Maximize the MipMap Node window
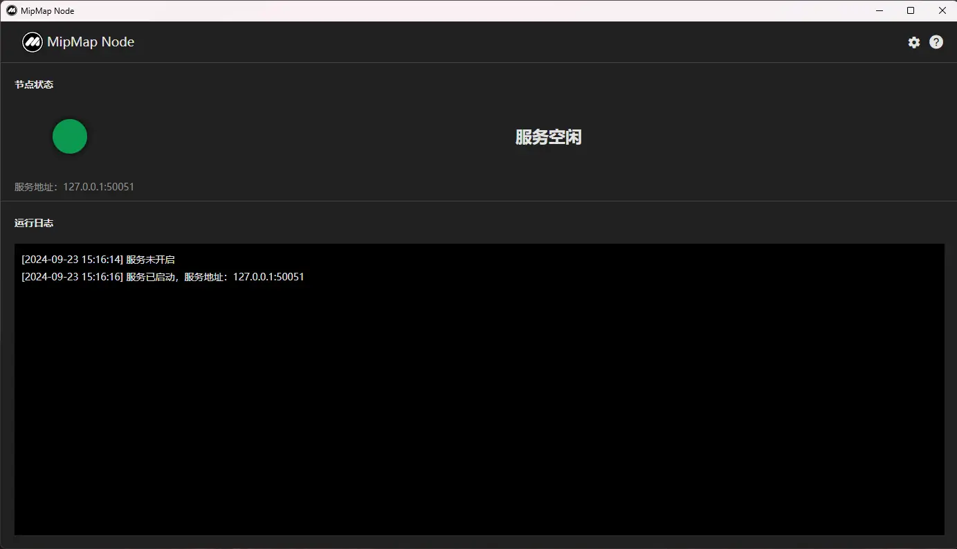 (911, 10)
